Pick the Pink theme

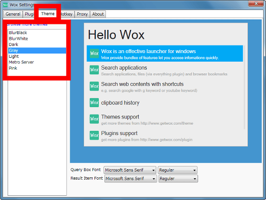[x=37, y=68]
